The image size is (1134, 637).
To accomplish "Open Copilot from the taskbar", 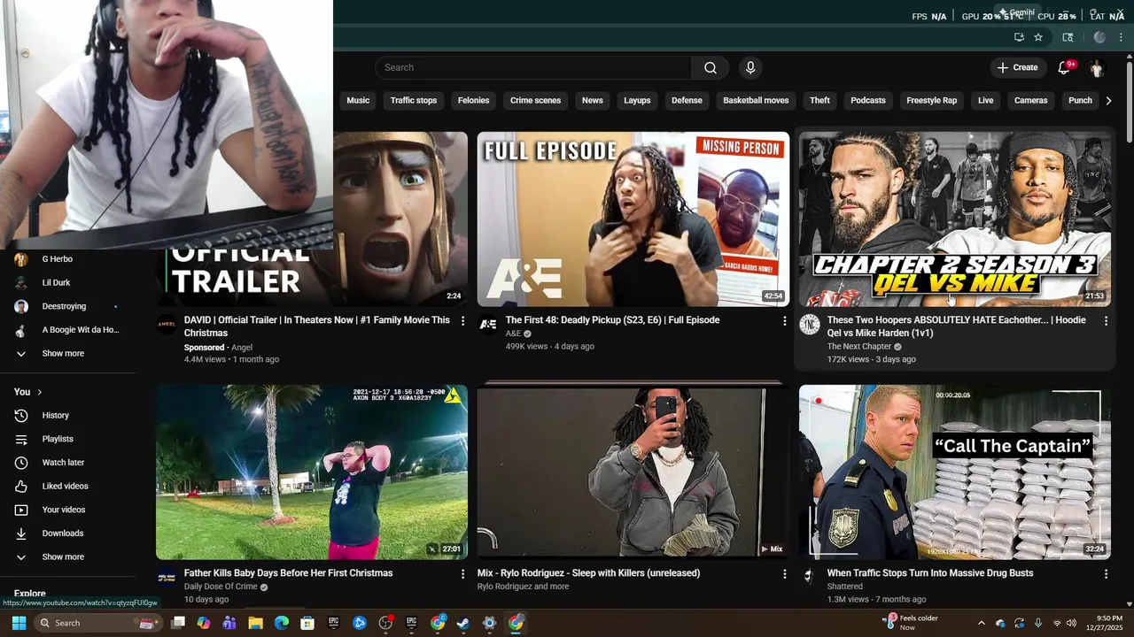I will (x=204, y=623).
